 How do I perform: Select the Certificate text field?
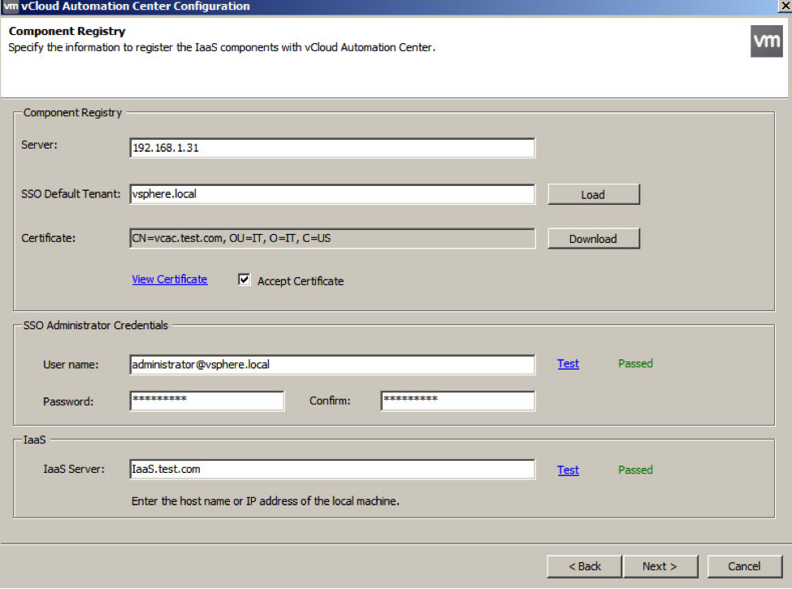pos(332,238)
